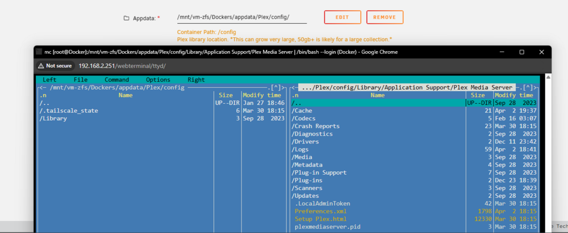Click right panel path header Plex Media Server

tap(407, 87)
